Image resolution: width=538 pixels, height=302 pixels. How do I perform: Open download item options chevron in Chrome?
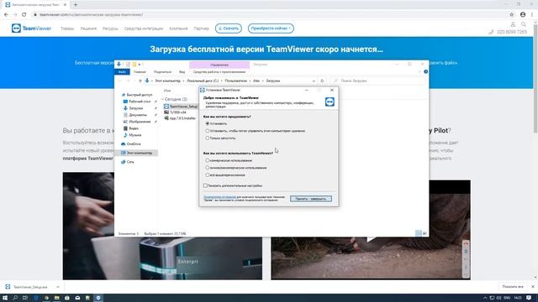point(58,287)
